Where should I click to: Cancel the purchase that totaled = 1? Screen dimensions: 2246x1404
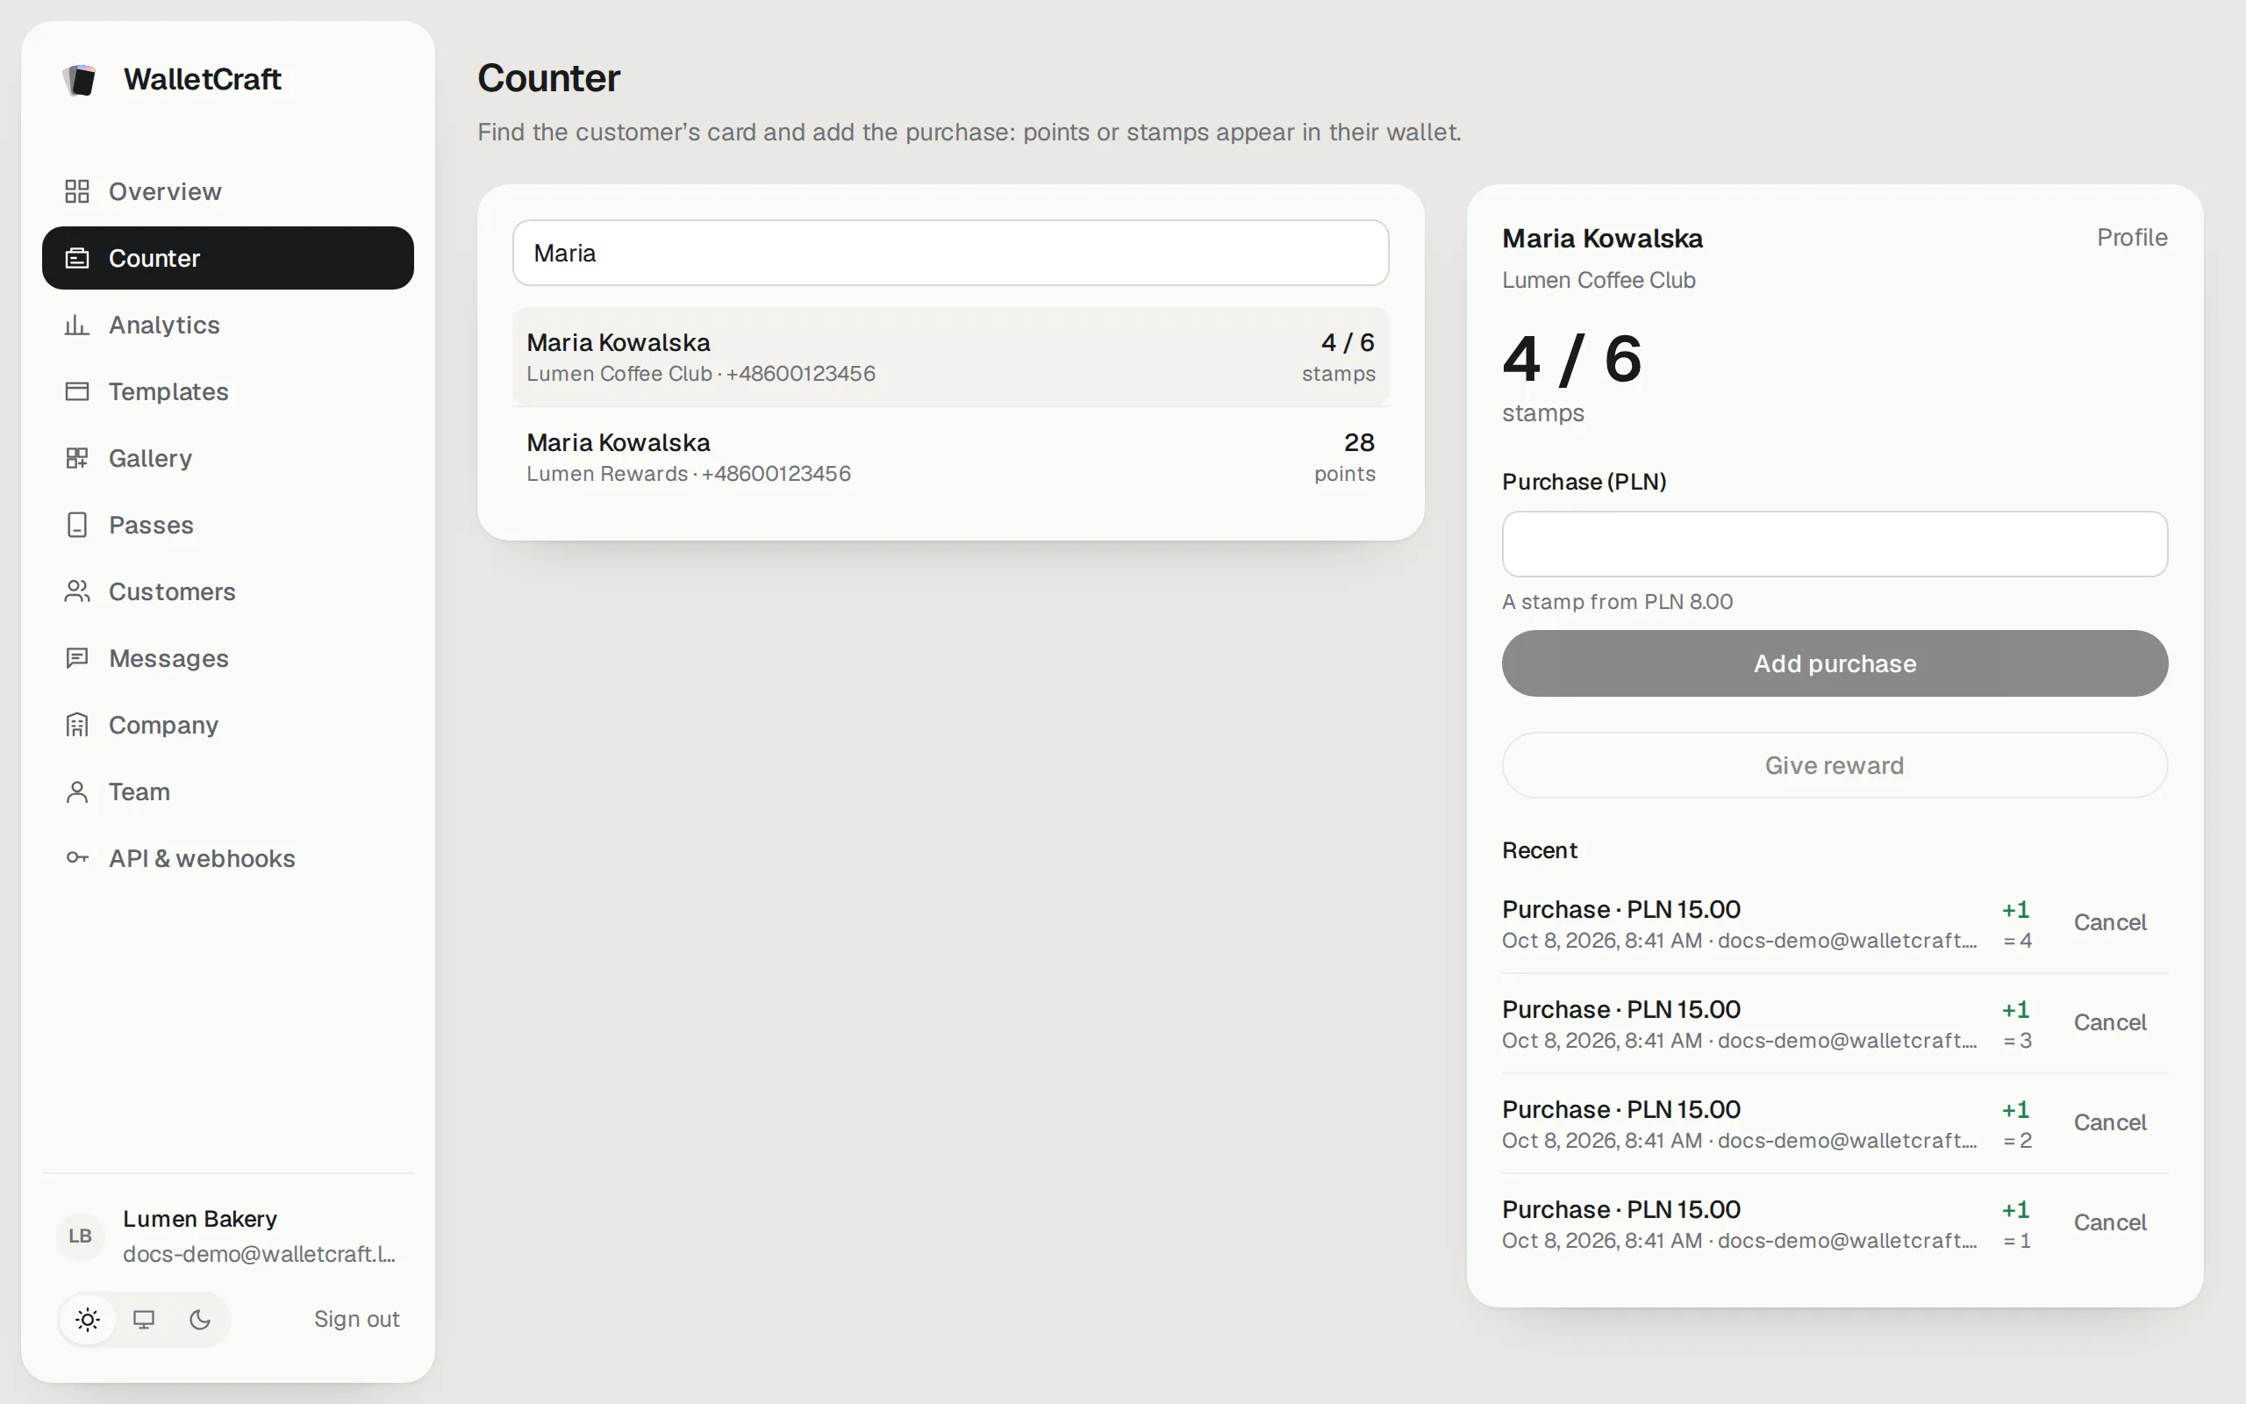coord(2109,1223)
